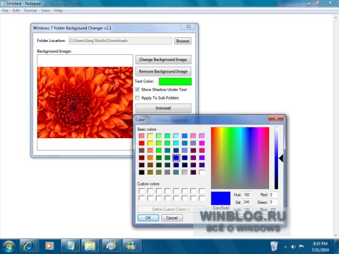Pick the black basic color swatch

(x=142, y=172)
